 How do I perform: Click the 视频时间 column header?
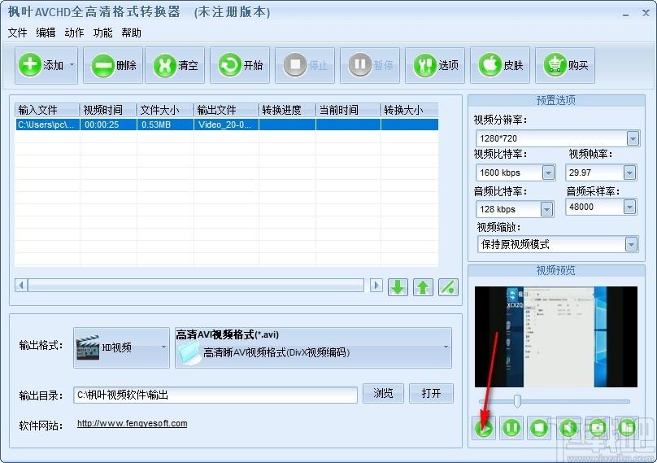(108, 110)
